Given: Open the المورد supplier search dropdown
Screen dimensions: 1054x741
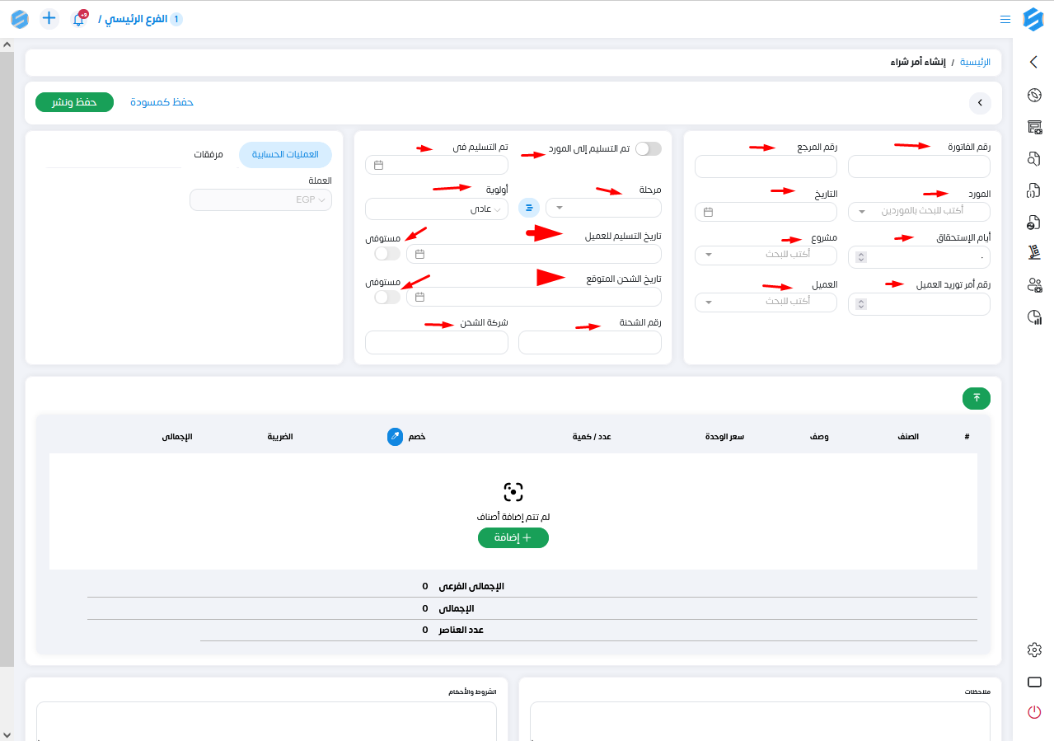Looking at the screenshot, I should (x=918, y=211).
